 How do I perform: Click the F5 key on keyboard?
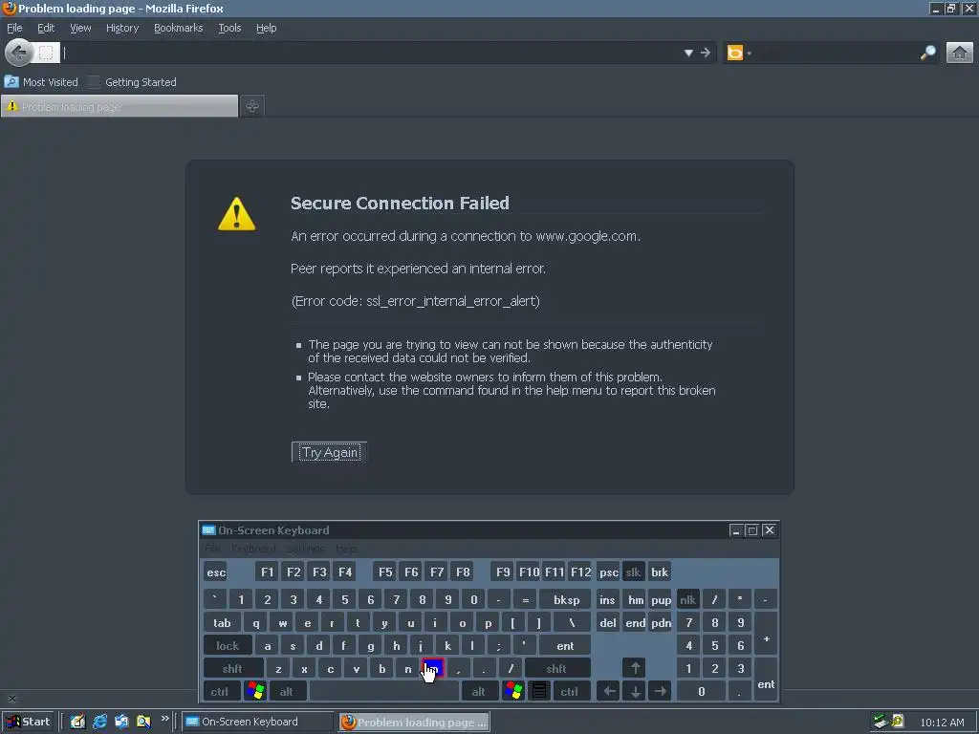pos(385,572)
